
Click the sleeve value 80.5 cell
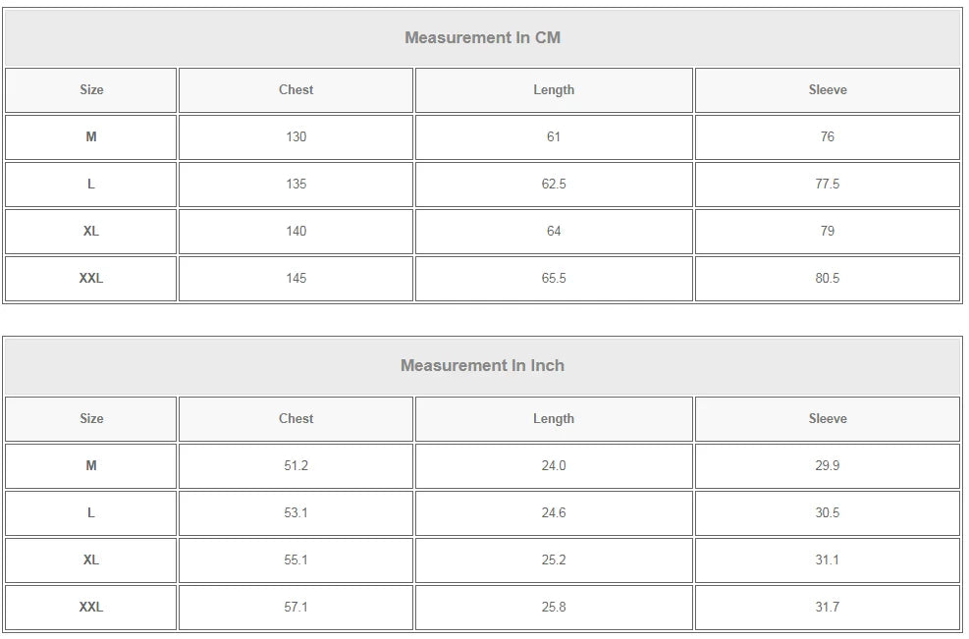coord(827,278)
